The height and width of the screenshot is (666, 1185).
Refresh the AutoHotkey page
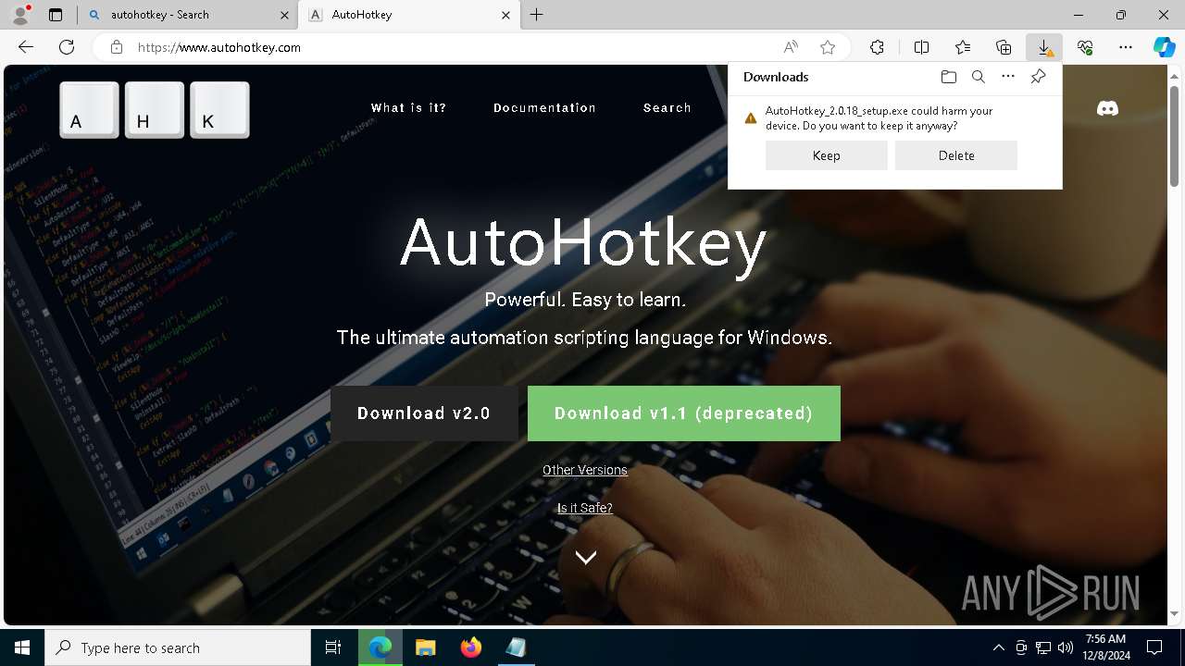coord(67,47)
